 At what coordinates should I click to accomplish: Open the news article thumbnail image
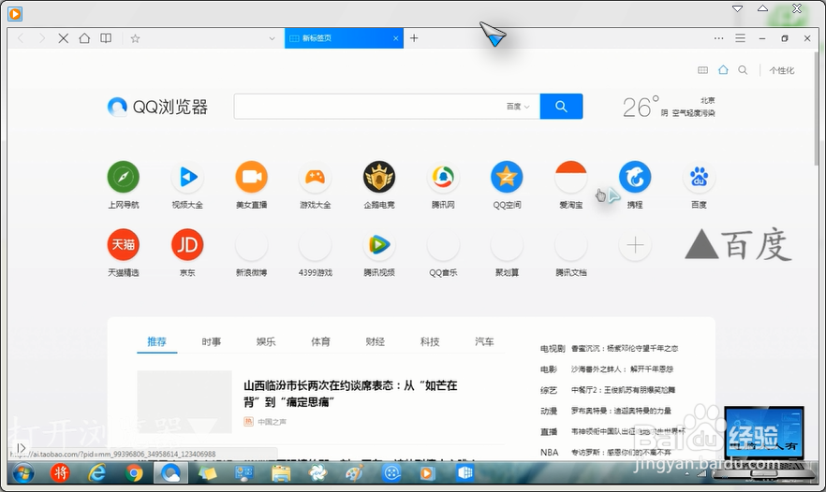click(184, 401)
